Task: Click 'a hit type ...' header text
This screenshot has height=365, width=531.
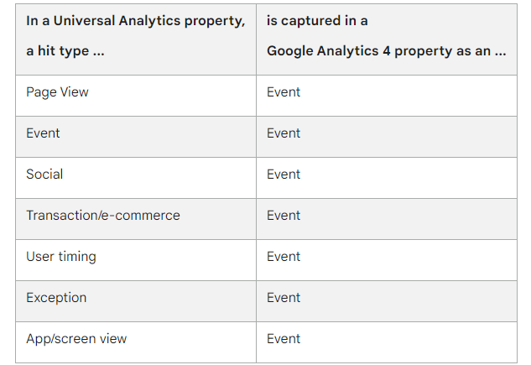Action: coord(65,51)
